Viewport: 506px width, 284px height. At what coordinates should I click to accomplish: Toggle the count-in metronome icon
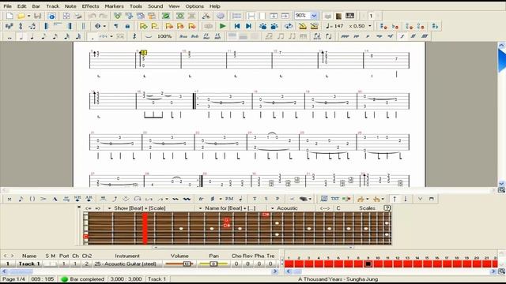coord(314,26)
